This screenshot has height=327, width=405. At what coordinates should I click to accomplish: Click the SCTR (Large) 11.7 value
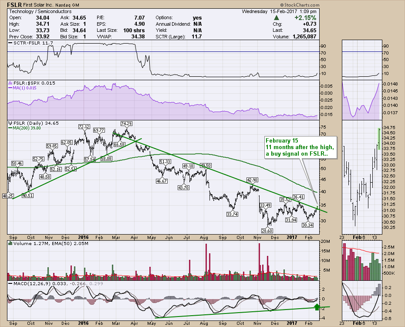[x=196, y=37]
